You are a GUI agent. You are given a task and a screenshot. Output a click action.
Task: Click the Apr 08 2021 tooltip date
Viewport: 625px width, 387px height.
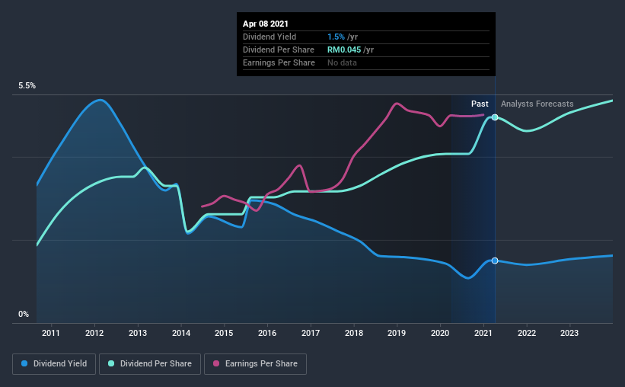(266, 24)
